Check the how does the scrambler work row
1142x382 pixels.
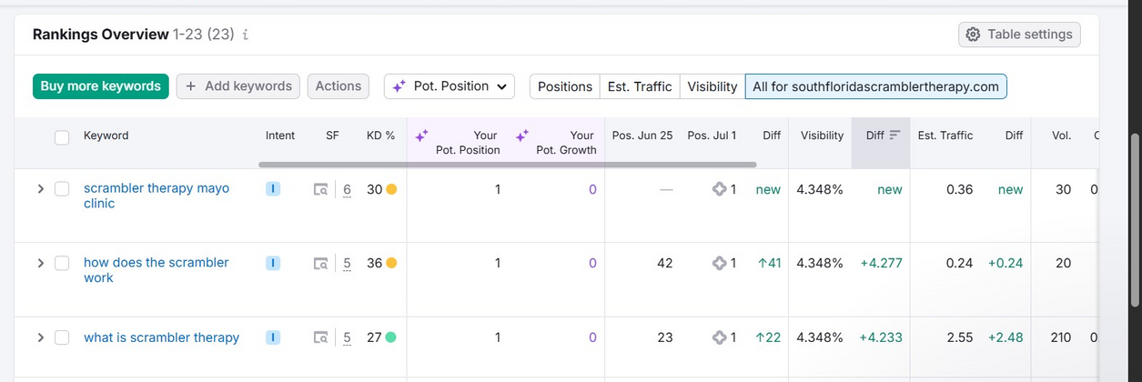coord(62,263)
